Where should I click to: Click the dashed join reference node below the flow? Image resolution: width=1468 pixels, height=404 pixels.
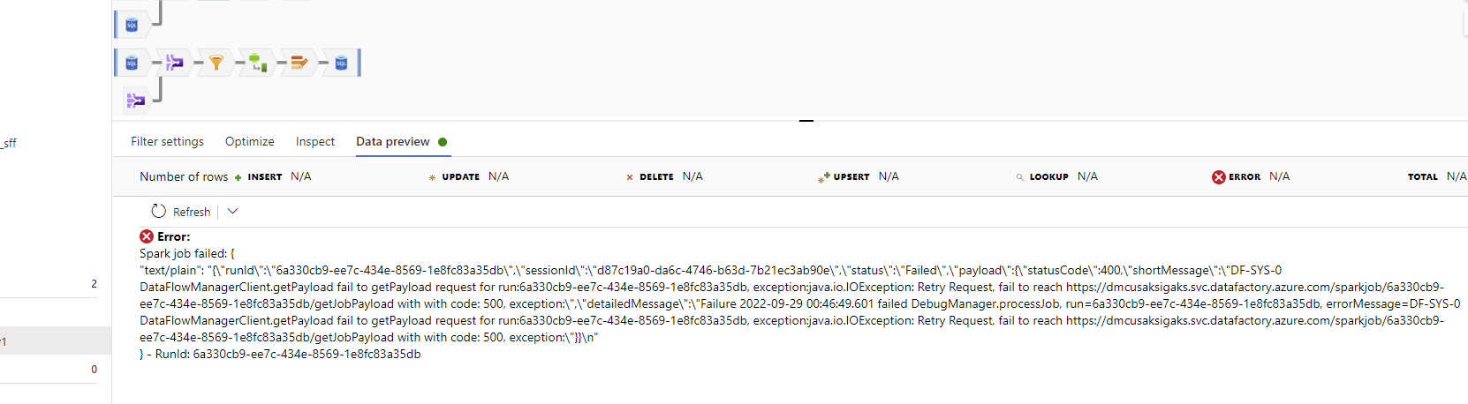(135, 101)
